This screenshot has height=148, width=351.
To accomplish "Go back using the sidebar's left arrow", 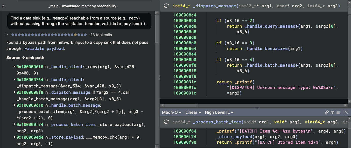I will [4, 6].
